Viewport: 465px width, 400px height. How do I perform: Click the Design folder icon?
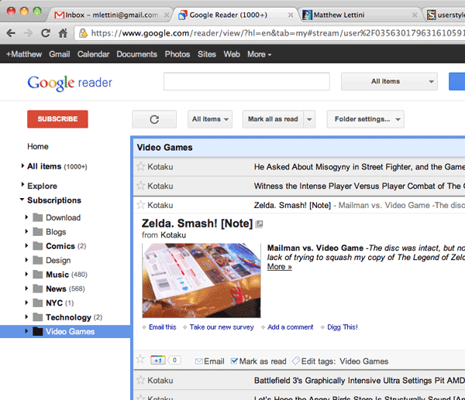click(x=38, y=260)
